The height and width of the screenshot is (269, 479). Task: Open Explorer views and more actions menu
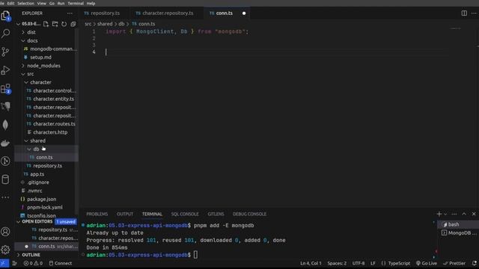70,13
